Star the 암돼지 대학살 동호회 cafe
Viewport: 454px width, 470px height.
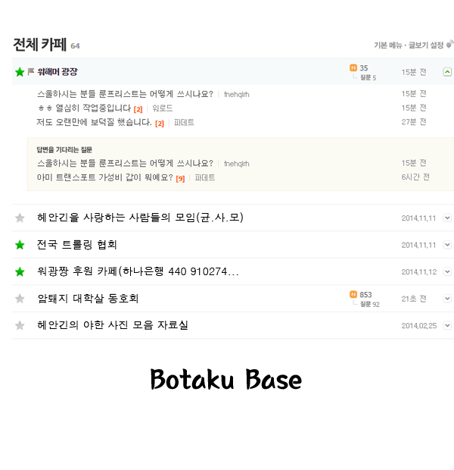[x=20, y=299]
